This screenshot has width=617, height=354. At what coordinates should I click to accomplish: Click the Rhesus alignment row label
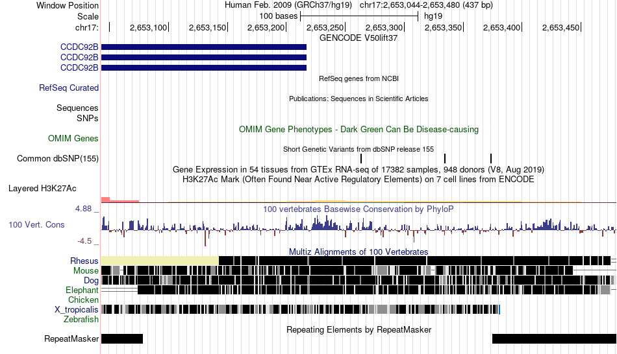84,261
